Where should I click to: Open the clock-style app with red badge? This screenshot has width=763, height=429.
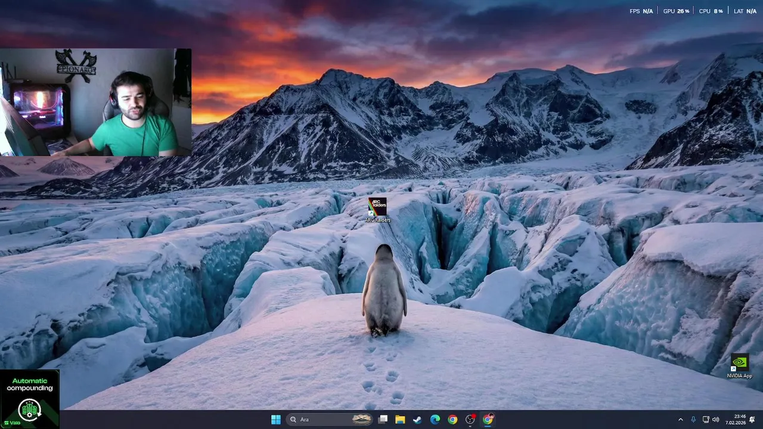(470, 419)
